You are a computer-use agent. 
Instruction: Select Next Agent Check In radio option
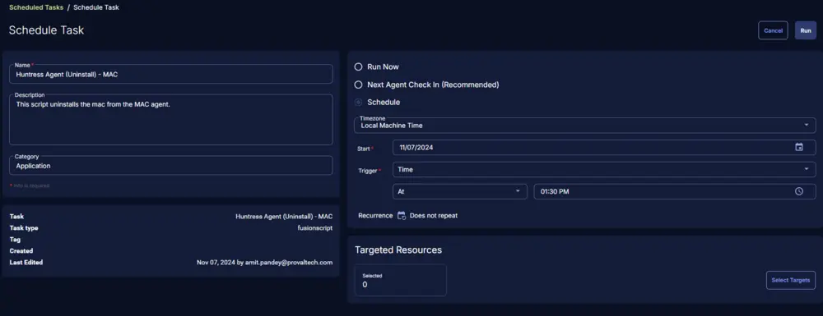pyautogui.click(x=359, y=85)
